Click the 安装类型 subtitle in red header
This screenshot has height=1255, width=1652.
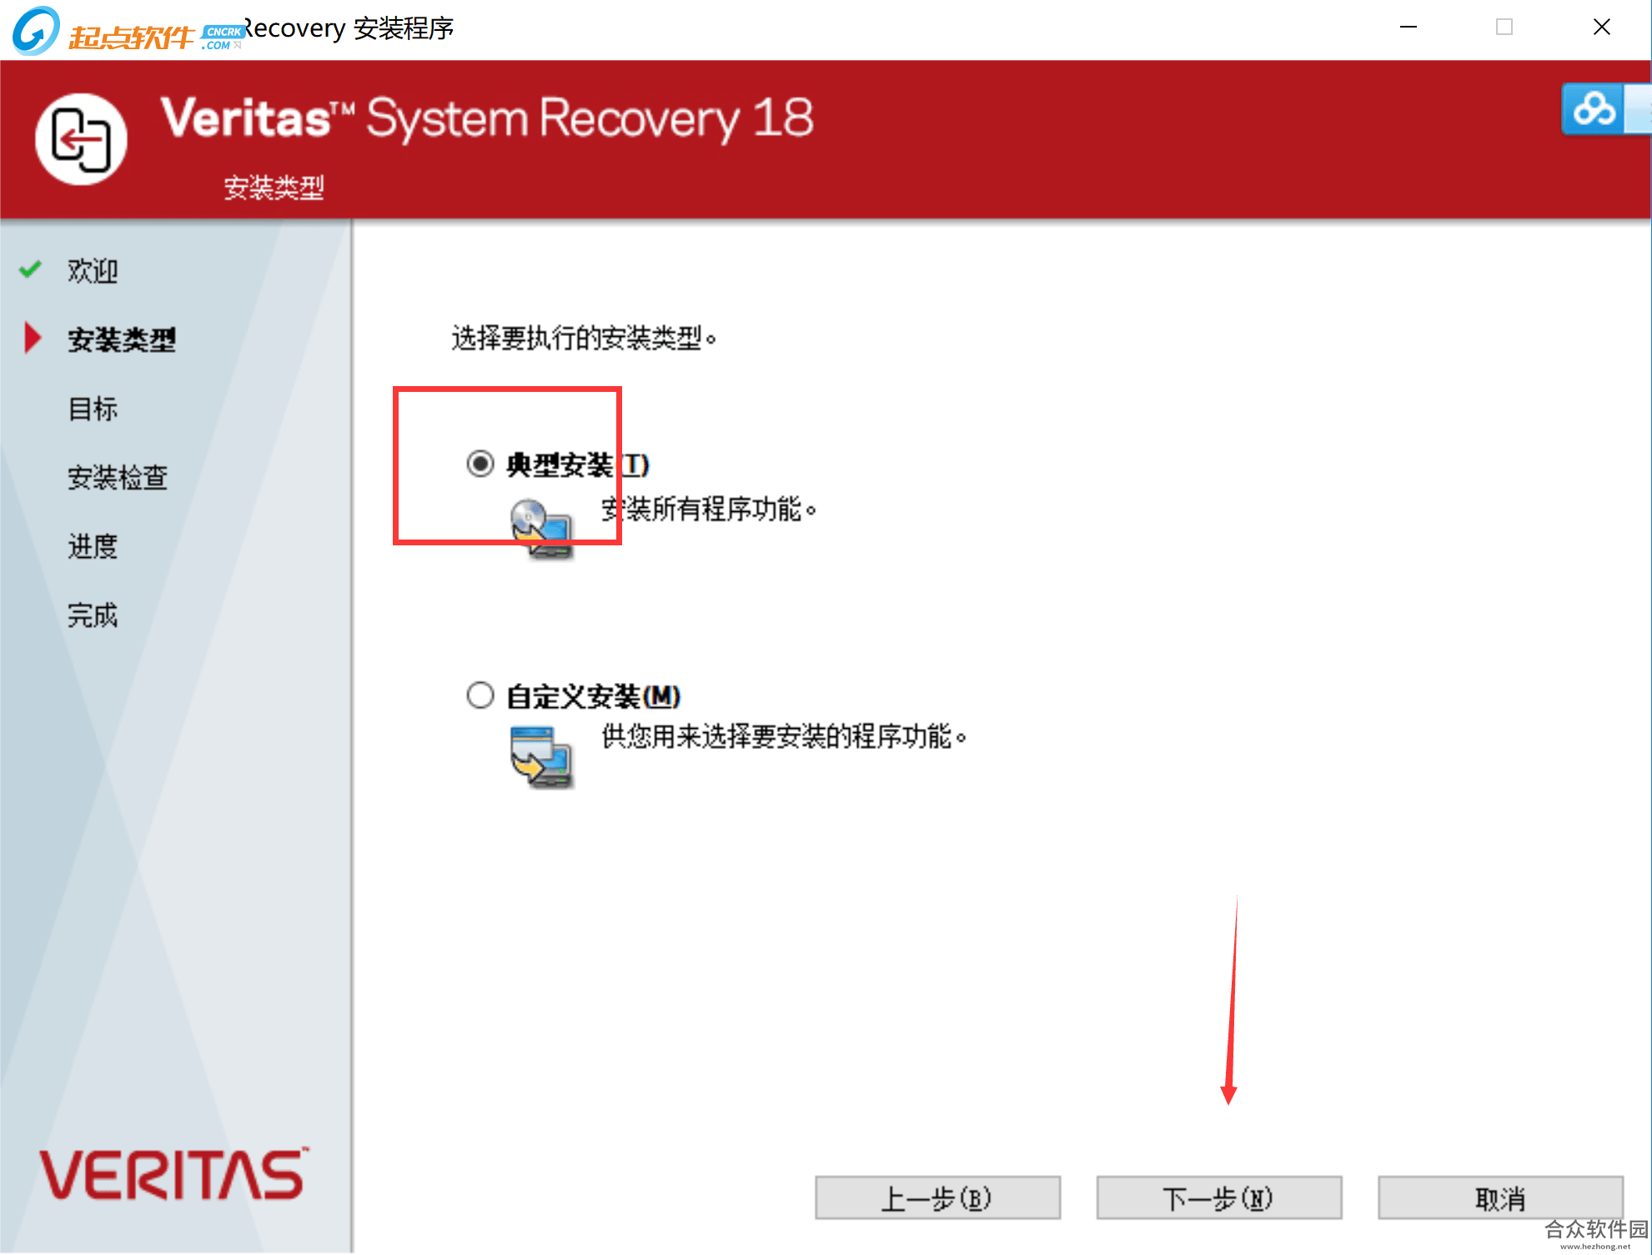click(x=274, y=188)
